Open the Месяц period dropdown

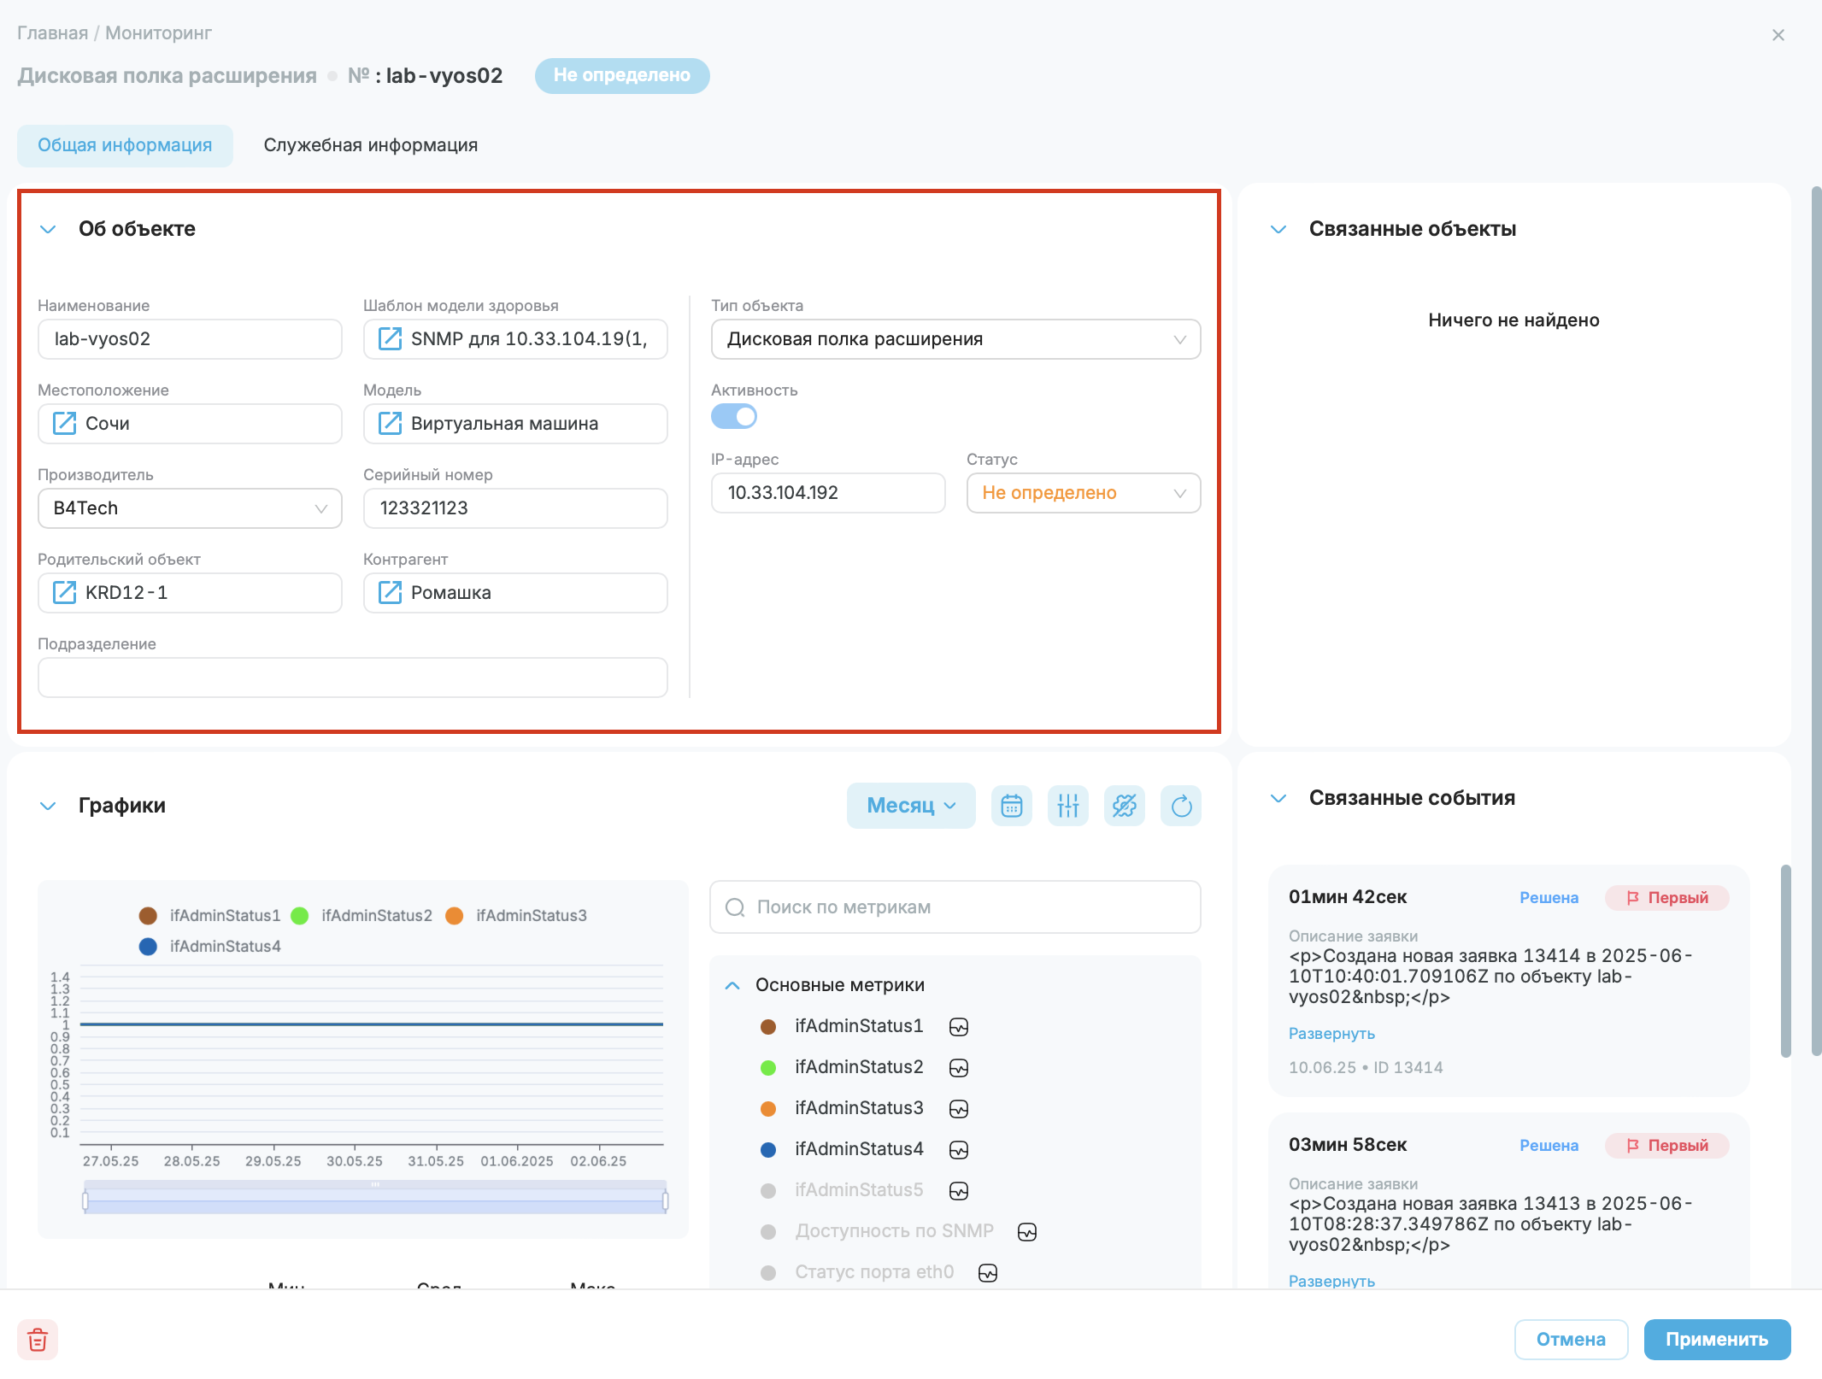coord(911,806)
